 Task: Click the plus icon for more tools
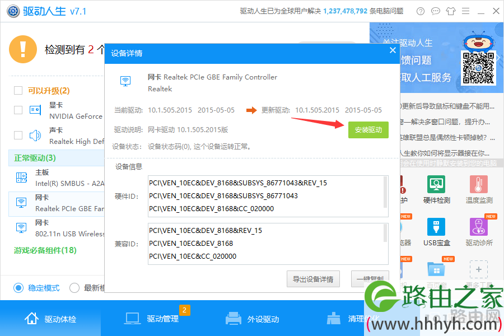coord(479,269)
